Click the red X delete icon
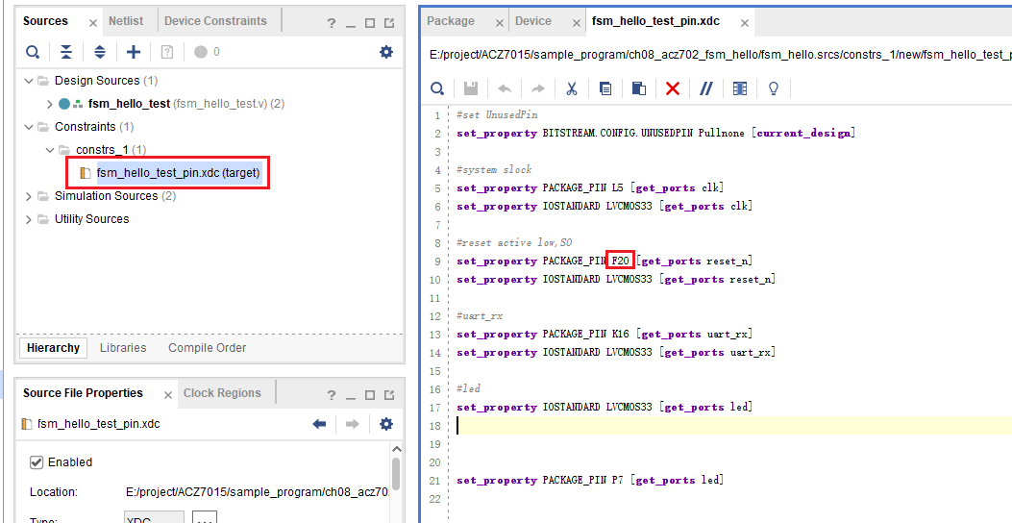This screenshot has width=1012, height=523. click(x=673, y=88)
